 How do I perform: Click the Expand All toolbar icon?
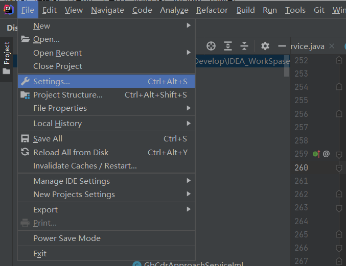click(228, 46)
